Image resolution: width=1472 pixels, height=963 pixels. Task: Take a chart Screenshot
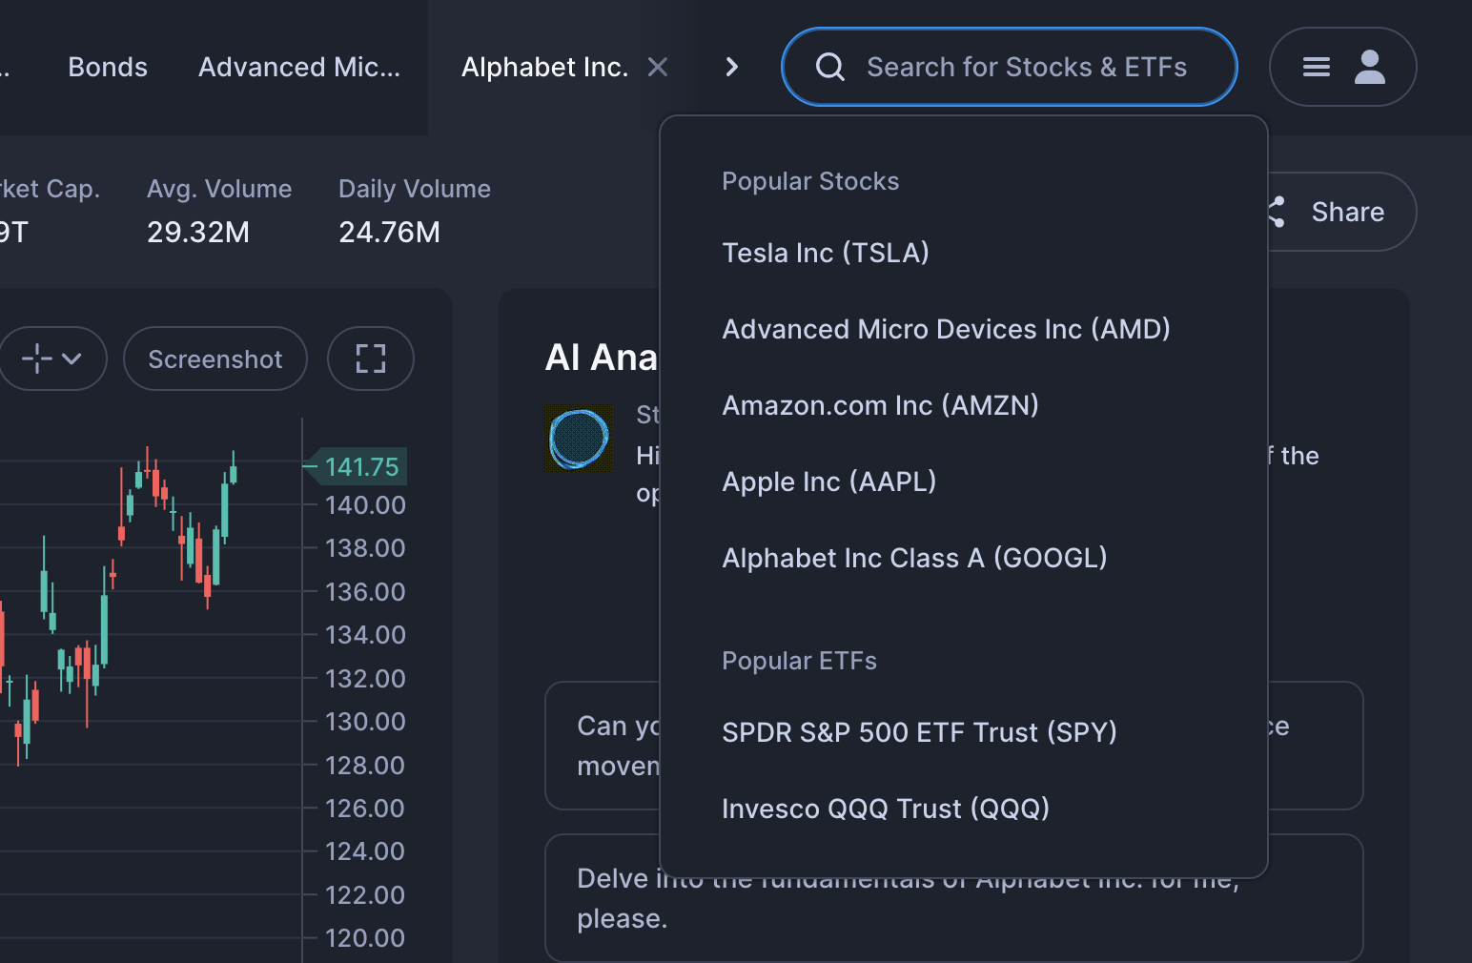pyautogui.click(x=215, y=359)
